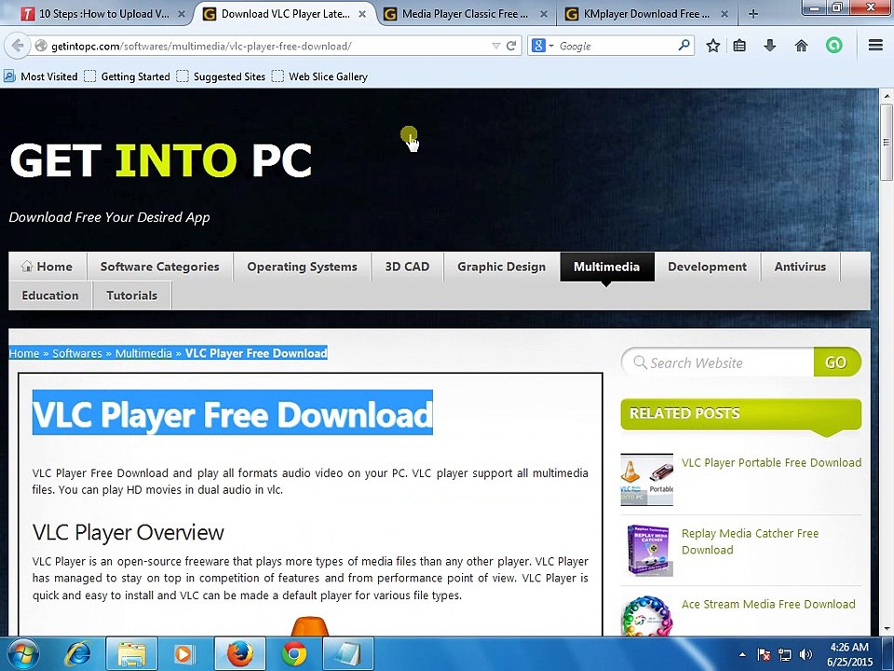Screen dimensions: 894x671
Task: Bookmark this page with the star icon
Action: [x=712, y=46]
